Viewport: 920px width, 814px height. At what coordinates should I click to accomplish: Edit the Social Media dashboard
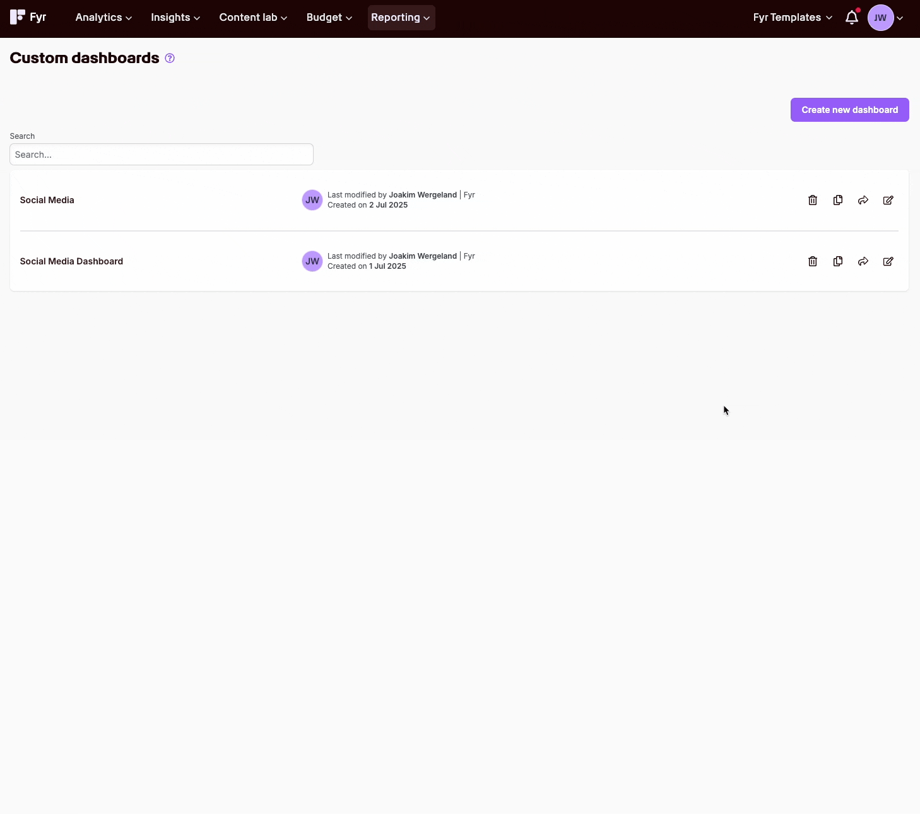[x=888, y=200]
